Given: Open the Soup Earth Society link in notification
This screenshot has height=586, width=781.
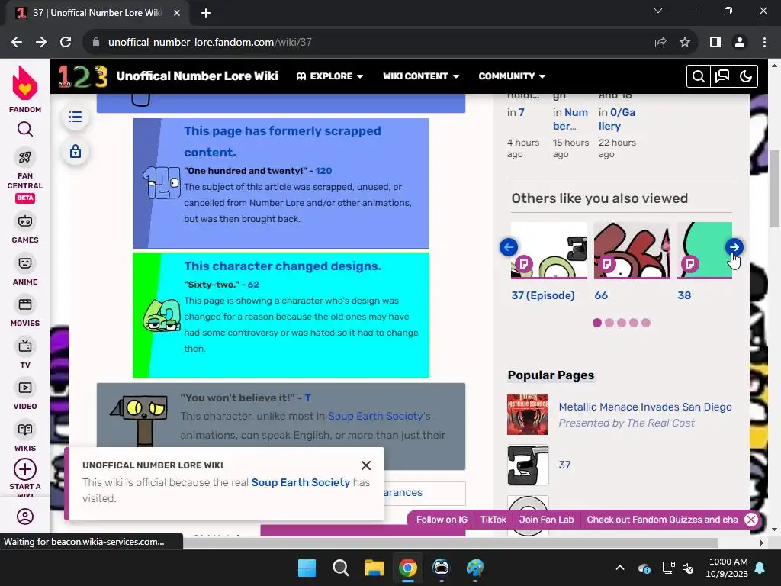Looking at the screenshot, I should [x=301, y=482].
